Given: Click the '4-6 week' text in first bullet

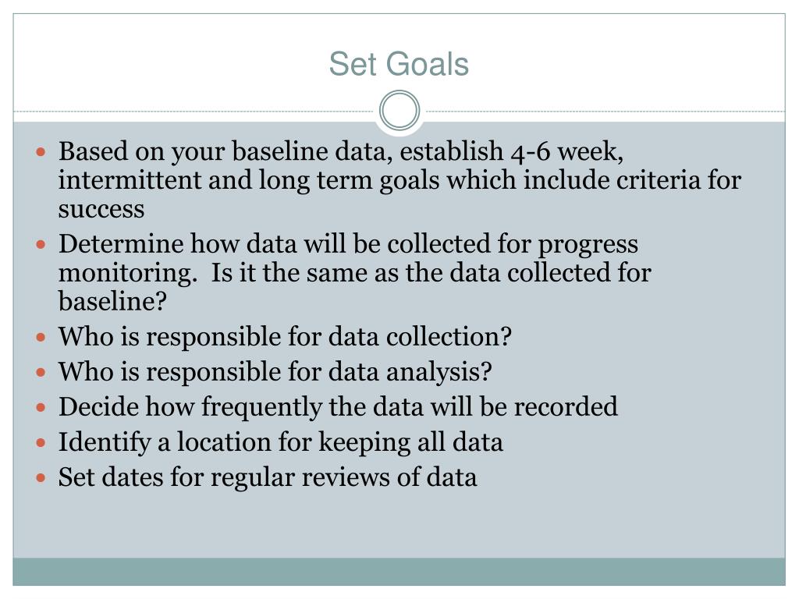Looking at the screenshot, I should click(x=564, y=152).
